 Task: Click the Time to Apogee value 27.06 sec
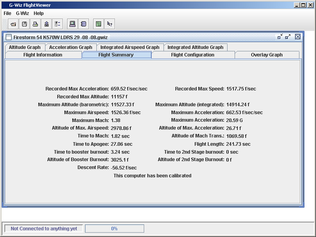point(122,144)
